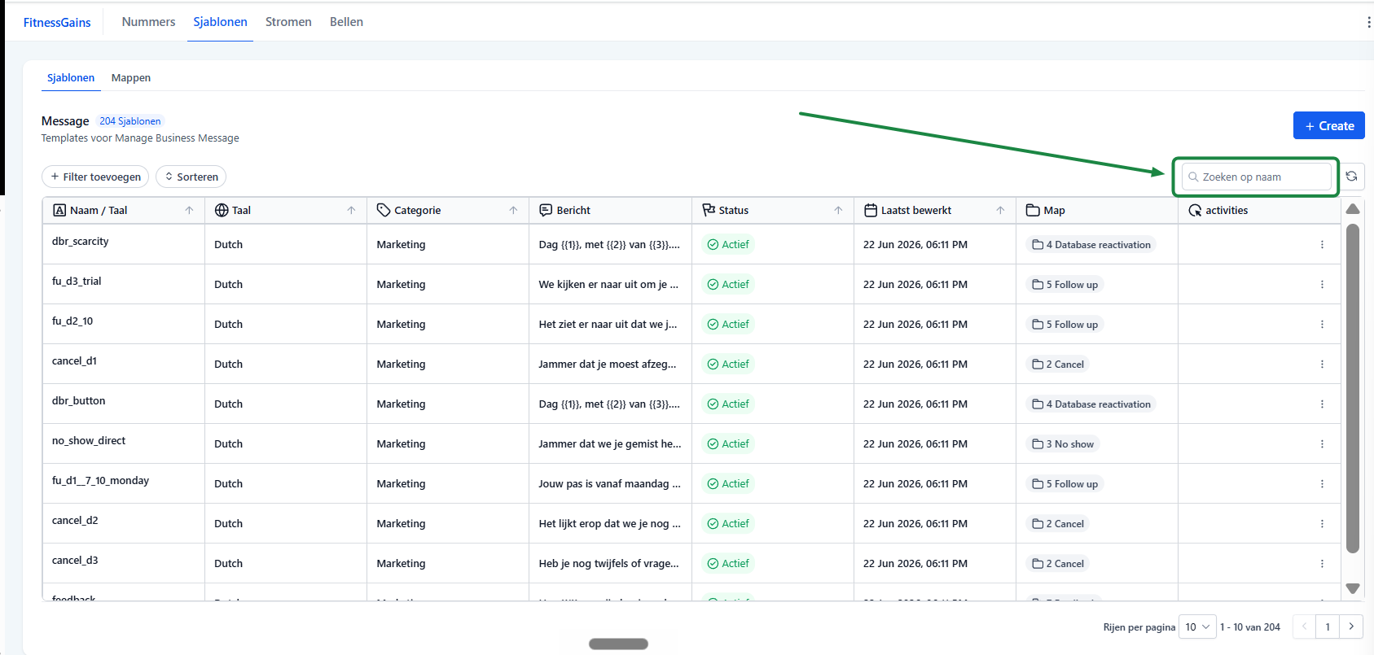Sort ascending by Status column arrow
Image resolution: width=1374 pixels, height=655 pixels.
tap(838, 210)
